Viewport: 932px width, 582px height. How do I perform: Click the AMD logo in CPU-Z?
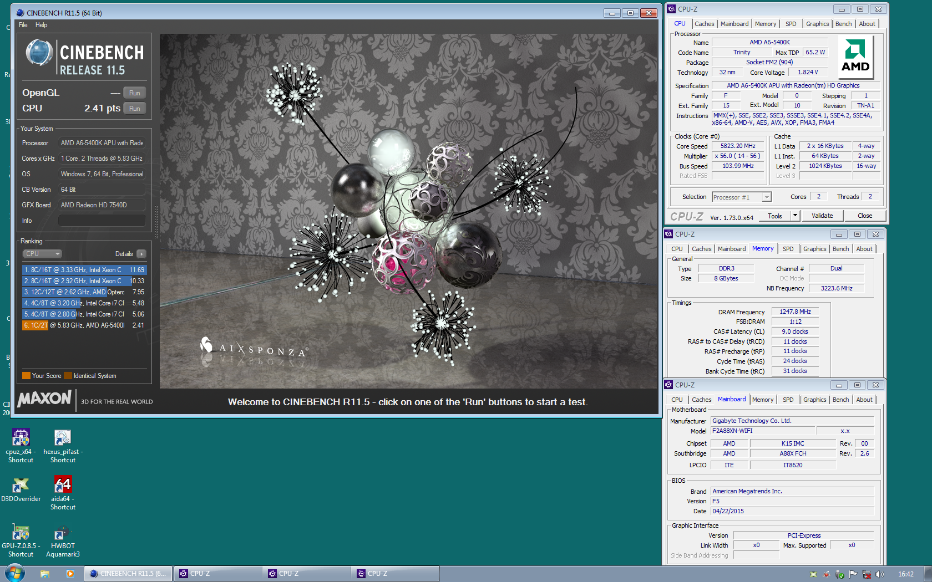855,57
